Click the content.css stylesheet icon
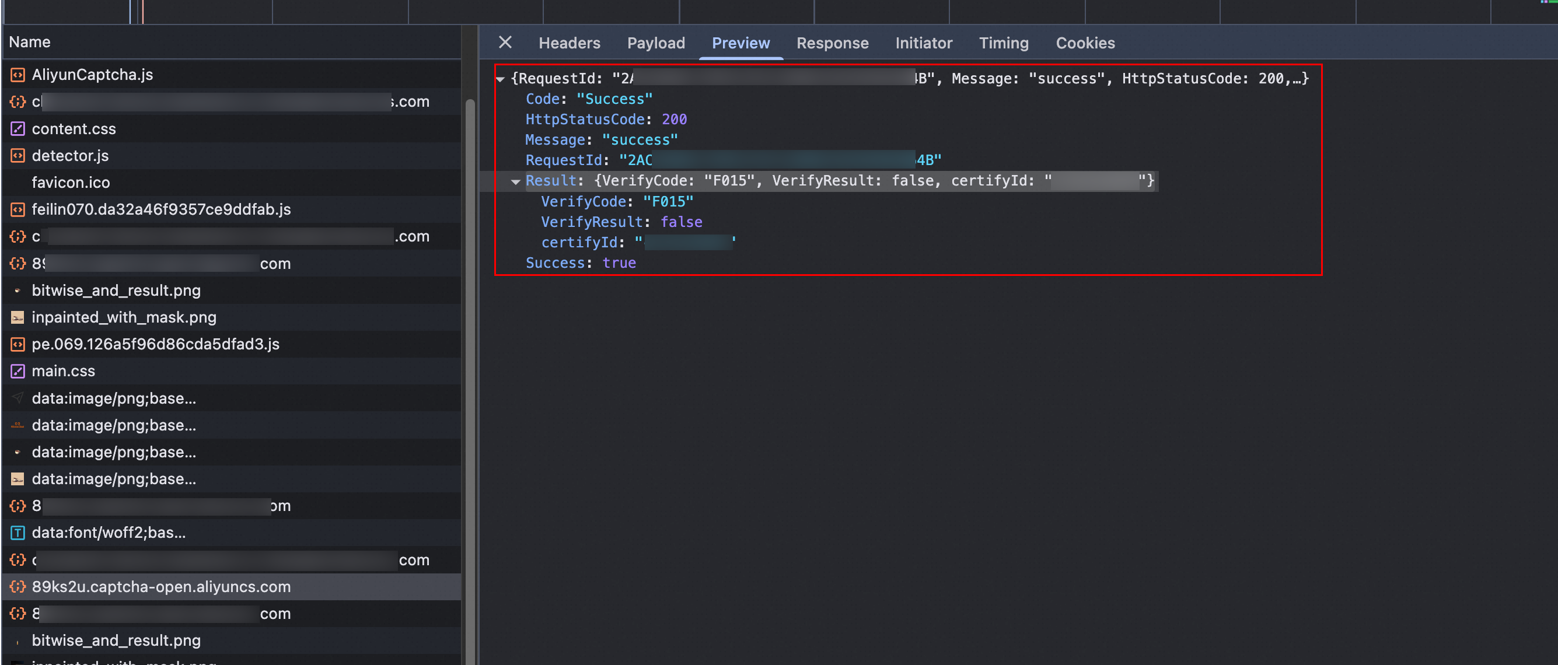The image size is (1558, 665). (x=18, y=129)
